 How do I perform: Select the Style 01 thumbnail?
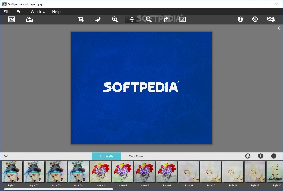(x=12, y=172)
